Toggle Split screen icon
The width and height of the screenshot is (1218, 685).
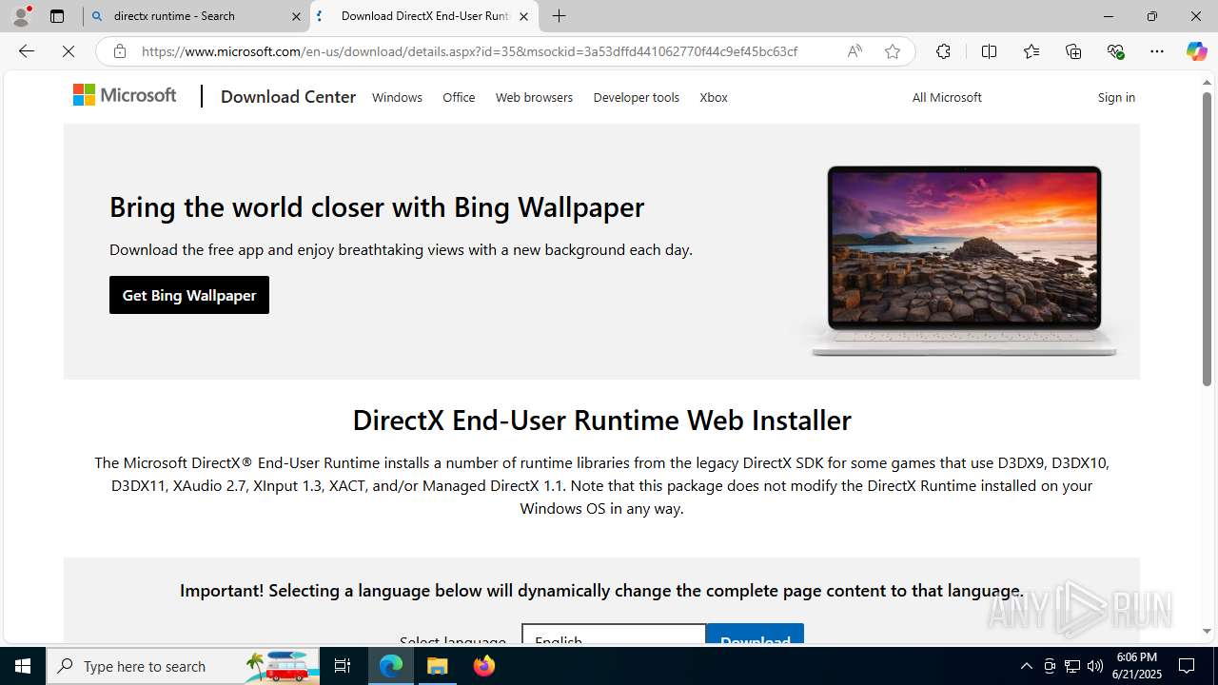click(989, 51)
